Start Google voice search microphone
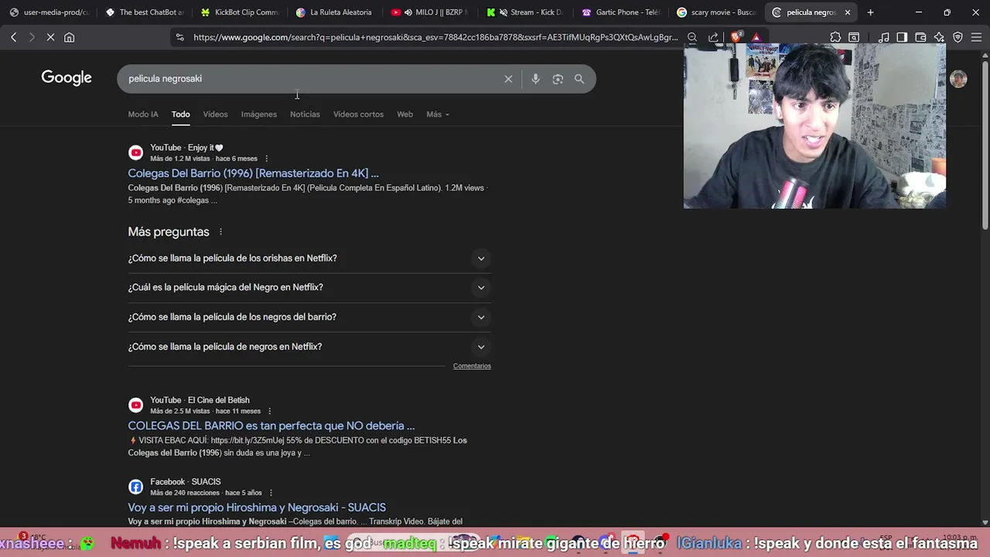 (x=535, y=79)
